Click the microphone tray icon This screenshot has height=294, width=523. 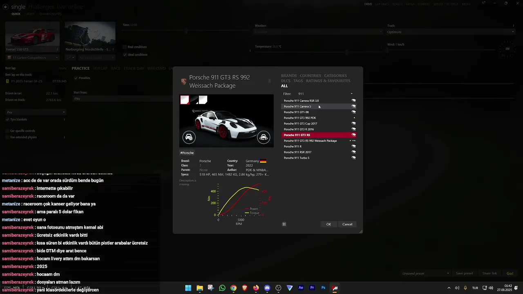point(465,288)
